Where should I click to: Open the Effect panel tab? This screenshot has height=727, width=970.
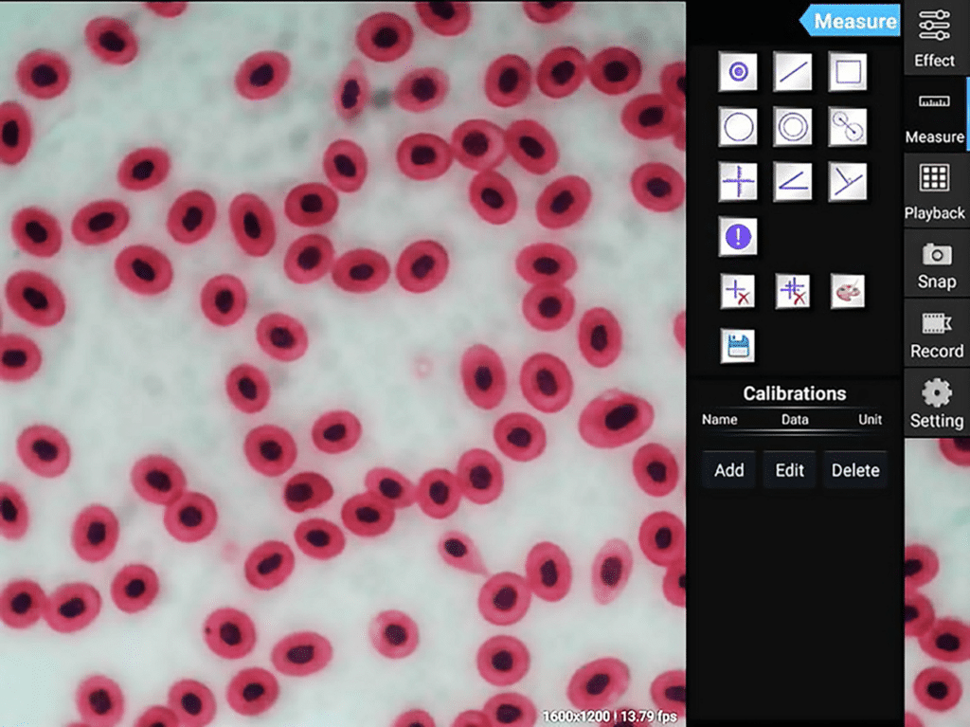pyautogui.click(x=934, y=38)
